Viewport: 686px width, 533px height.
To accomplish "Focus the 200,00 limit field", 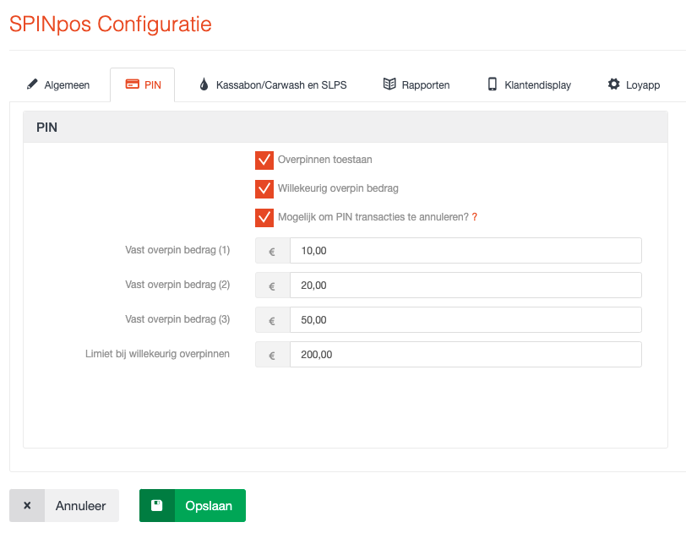I will coord(466,355).
